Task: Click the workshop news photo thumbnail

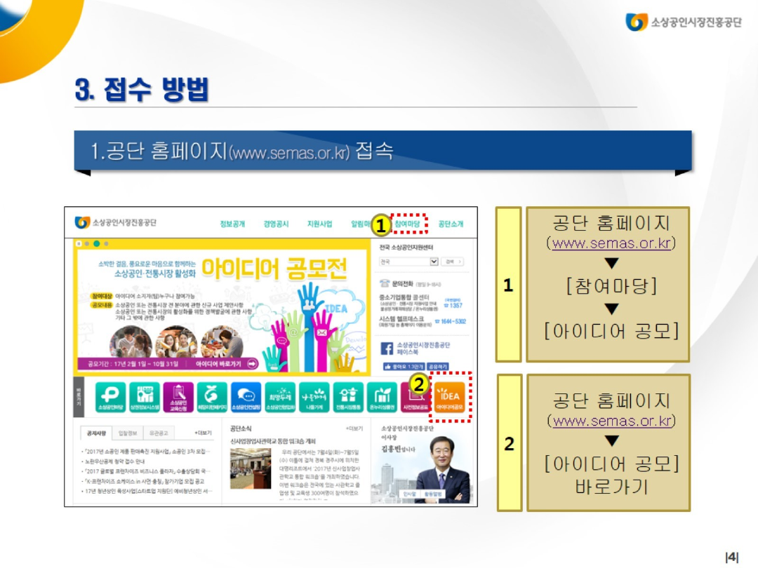Action: (250, 468)
